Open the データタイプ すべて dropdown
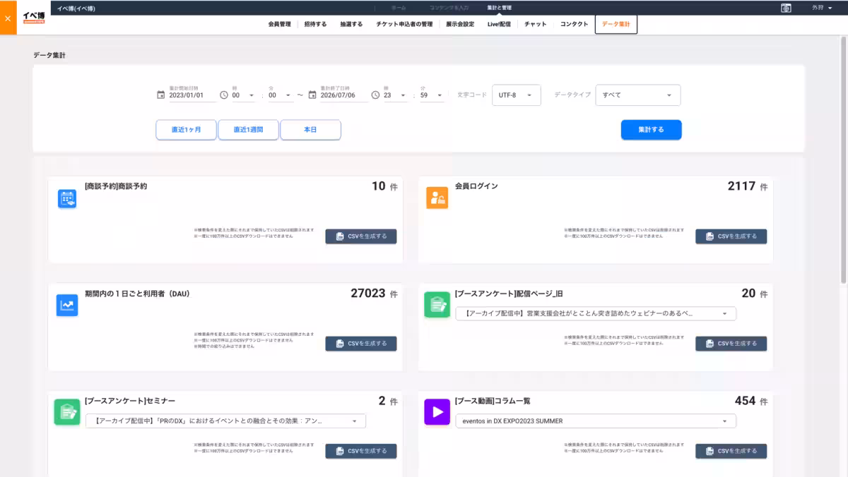Image resolution: width=848 pixels, height=477 pixels. point(639,95)
